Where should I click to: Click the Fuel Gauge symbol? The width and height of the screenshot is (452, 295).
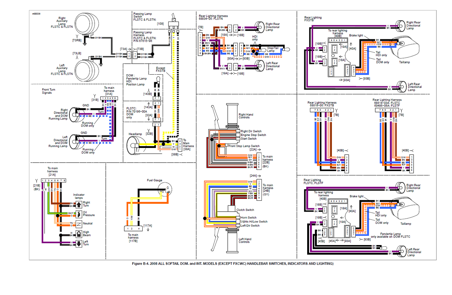165,189
